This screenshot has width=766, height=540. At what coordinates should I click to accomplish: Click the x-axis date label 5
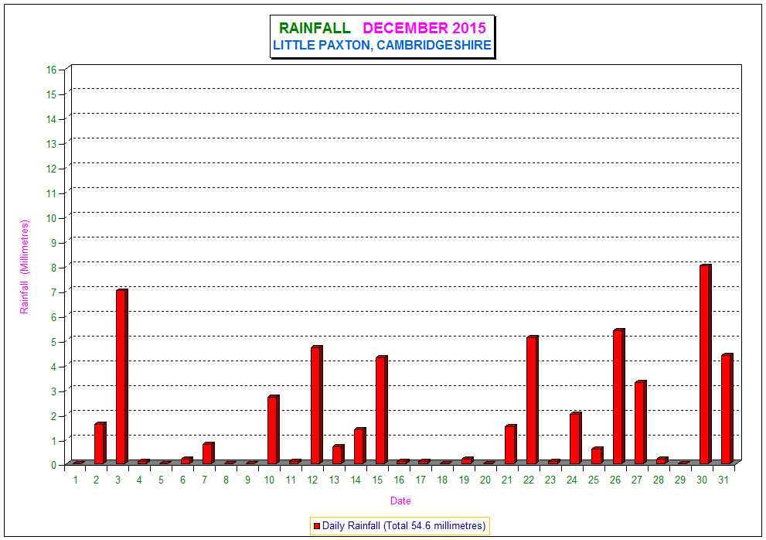pos(161,480)
